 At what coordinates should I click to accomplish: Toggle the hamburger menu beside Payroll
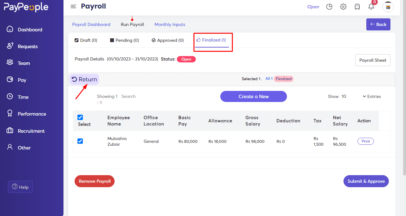tap(73, 6)
